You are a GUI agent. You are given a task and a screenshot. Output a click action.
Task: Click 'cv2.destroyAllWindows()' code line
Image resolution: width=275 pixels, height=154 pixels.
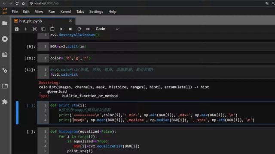pyautogui.click(x=75, y=35)
